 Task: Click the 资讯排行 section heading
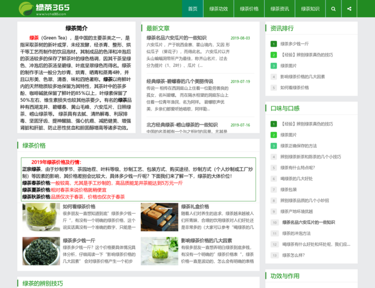point(282,28)
